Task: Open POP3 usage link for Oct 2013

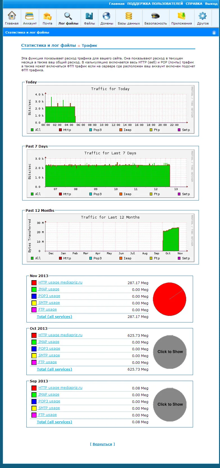Action: pyautogui.click(x=49, y=349)
